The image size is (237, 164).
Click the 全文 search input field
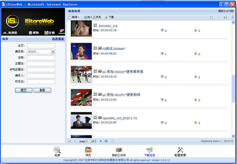point(41,45)
